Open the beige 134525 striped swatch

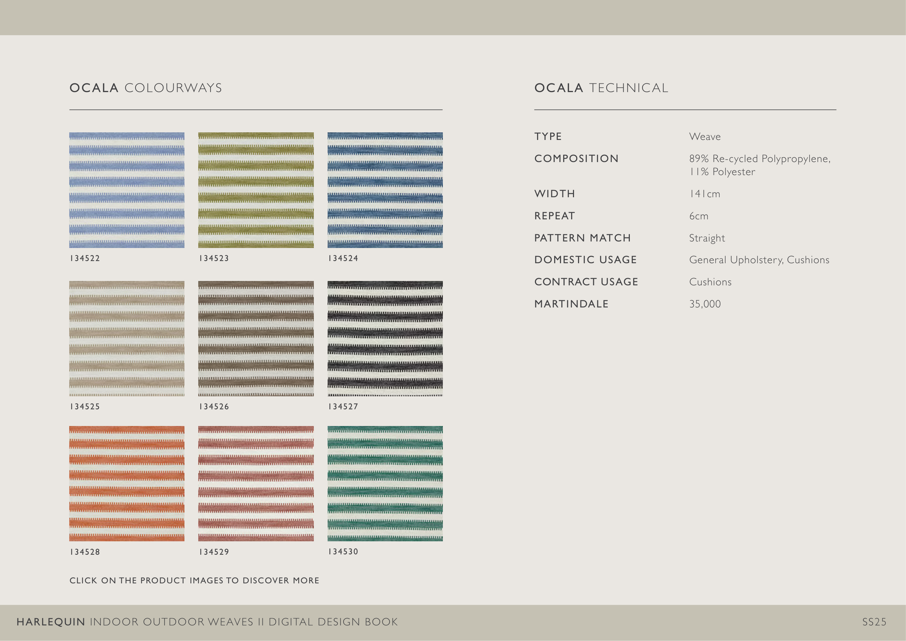click(x=127, y=338)
